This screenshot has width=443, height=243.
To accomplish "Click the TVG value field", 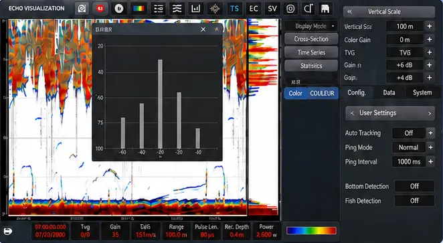I will pos(405,53).
